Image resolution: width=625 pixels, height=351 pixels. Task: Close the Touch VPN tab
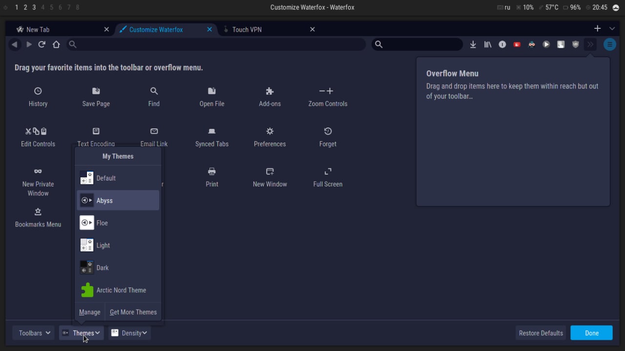312,29
